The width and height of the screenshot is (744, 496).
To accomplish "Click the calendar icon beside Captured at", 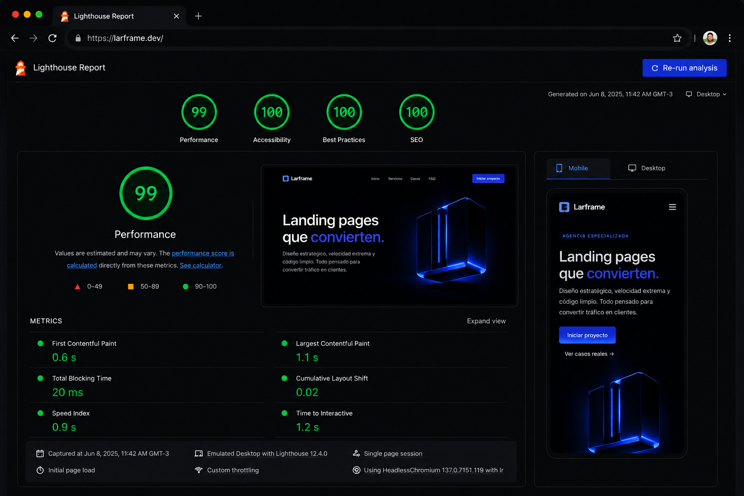I will 40,453.
